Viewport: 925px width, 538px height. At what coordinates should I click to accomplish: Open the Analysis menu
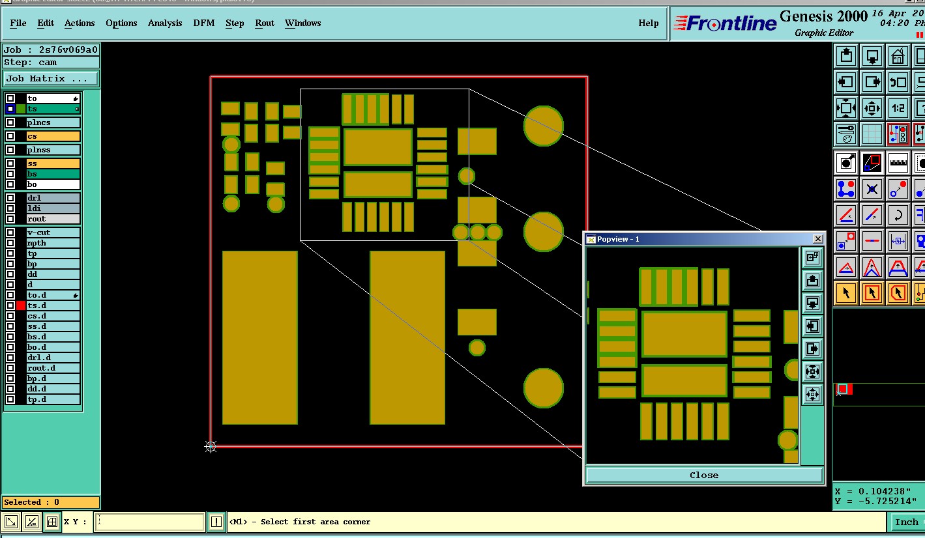(165, 23)
